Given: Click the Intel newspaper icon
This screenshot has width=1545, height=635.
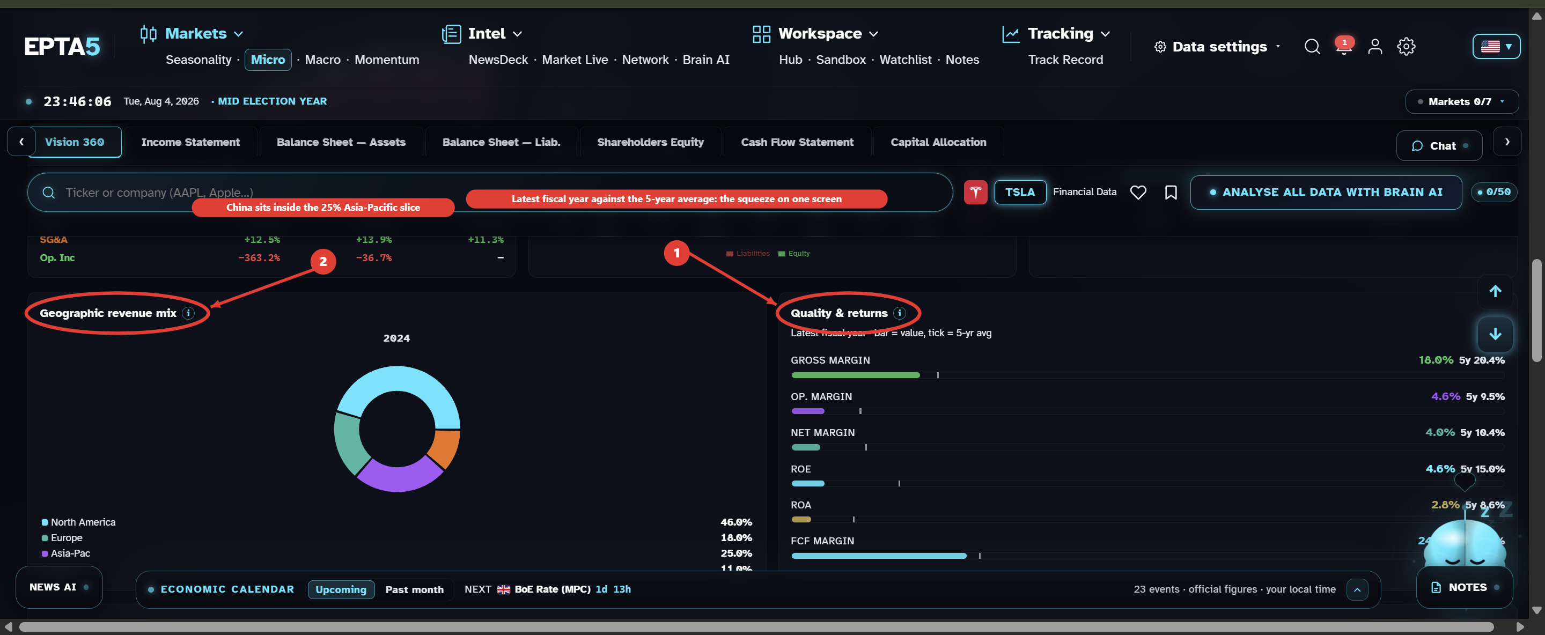Looking at the screenshot, I should tap(451, 34).
